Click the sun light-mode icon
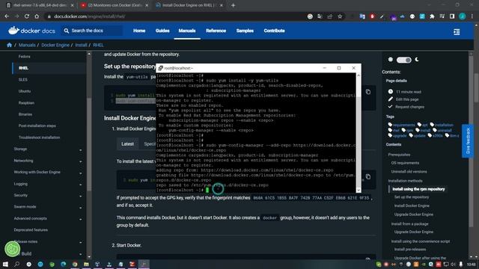Image resolution: width=479 pixels, height=269 pixels. pyautogui.click(x=391, y=60)
